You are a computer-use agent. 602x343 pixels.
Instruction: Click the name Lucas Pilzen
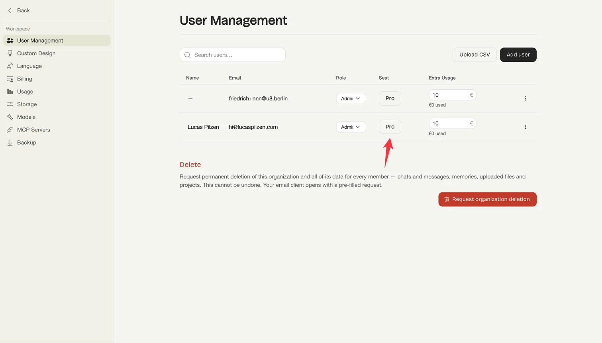pos(203,127)
